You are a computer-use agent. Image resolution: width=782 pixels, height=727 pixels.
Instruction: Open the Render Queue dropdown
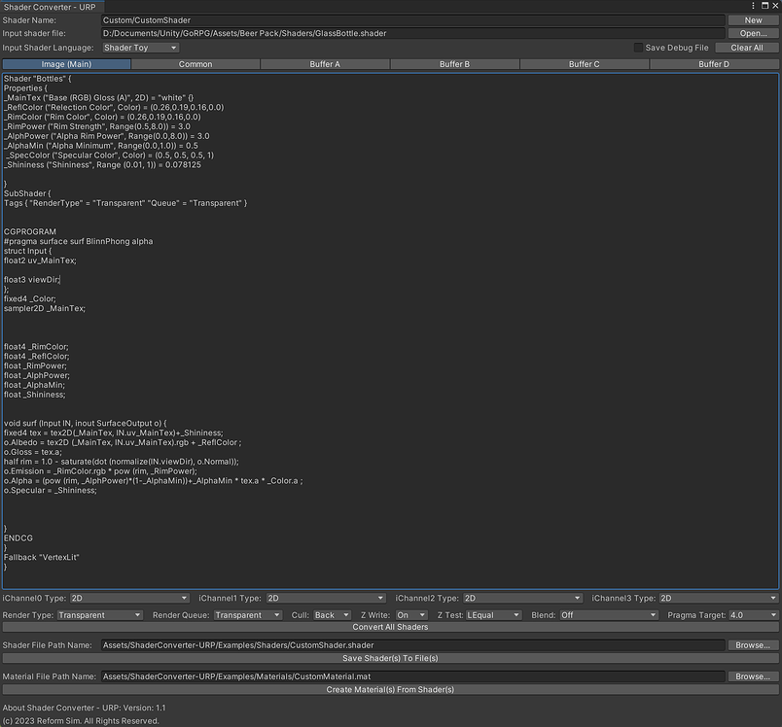[x=246, y=614]
